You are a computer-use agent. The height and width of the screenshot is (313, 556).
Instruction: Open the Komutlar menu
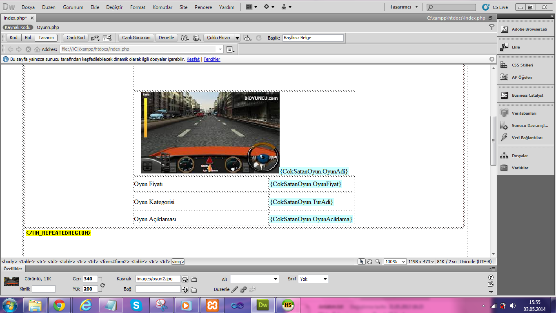(x=162, y=7)
